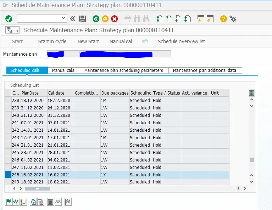272x210 pixels.
Task: Display details with the glasses icon
Action: [58, 202]
